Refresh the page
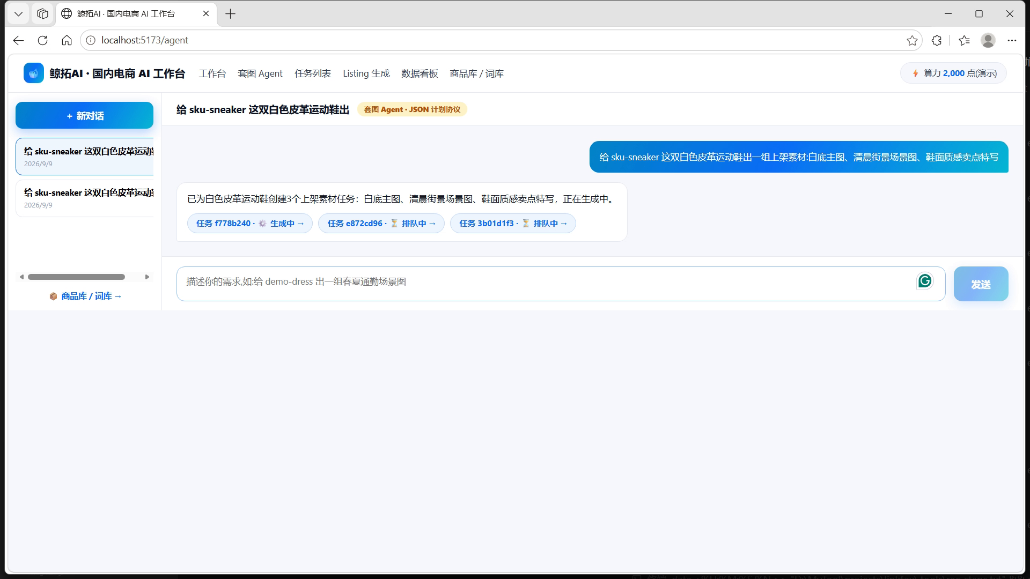Screen dimensions: 1030x579 [x=42, y=40]
